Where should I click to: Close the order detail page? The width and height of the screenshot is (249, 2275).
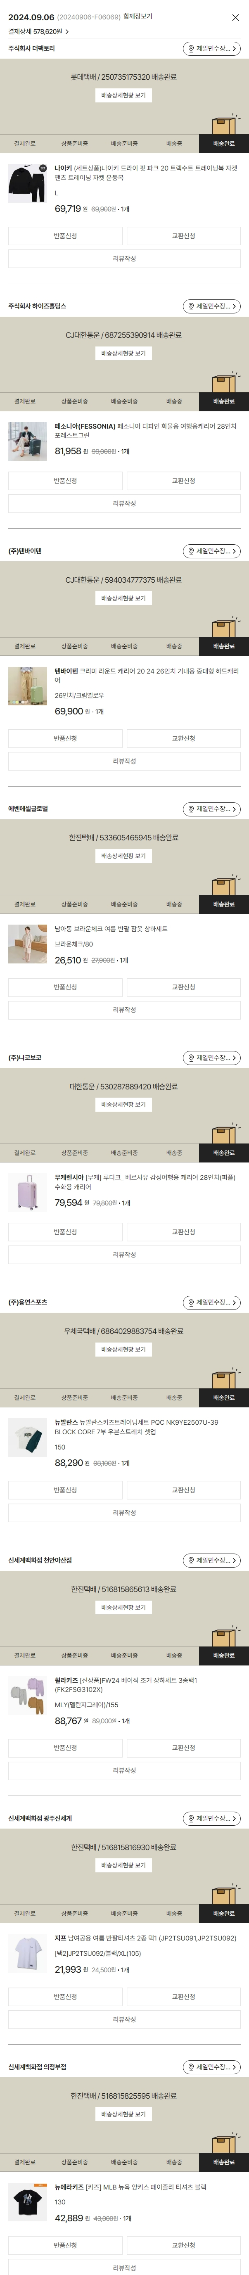point(235,18)
